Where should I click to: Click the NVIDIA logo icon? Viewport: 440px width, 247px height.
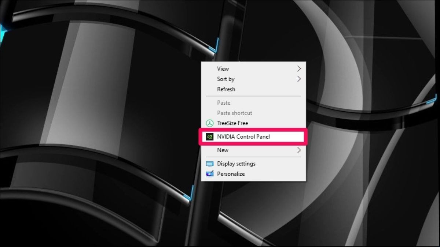[x=210, y=136]
